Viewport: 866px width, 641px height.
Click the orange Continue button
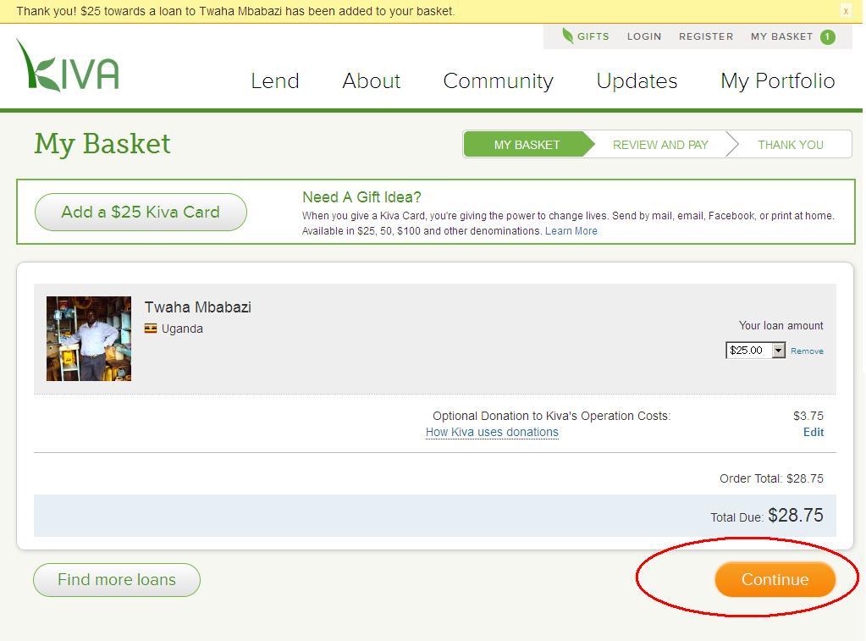pyautogui.click(x=775, y=580)
